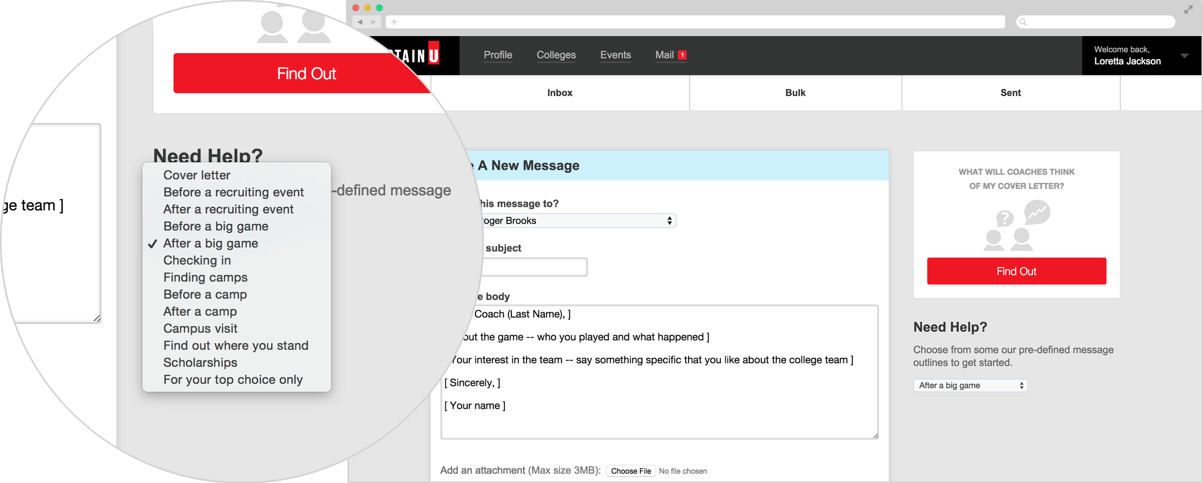Click the red mail notification badge
The image size is (1203, 483).
pyautogui.click(x=682, y=55)
